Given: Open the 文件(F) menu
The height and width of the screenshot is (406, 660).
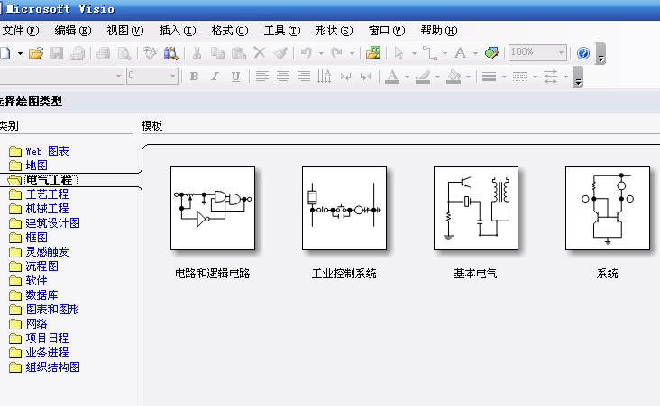Looking at the screenshot, I should click(x=21, y=31).
